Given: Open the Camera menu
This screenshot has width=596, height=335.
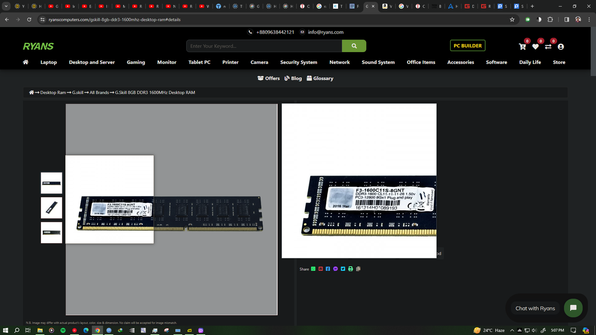Looking at the screenshot, I should pos(259,62).
